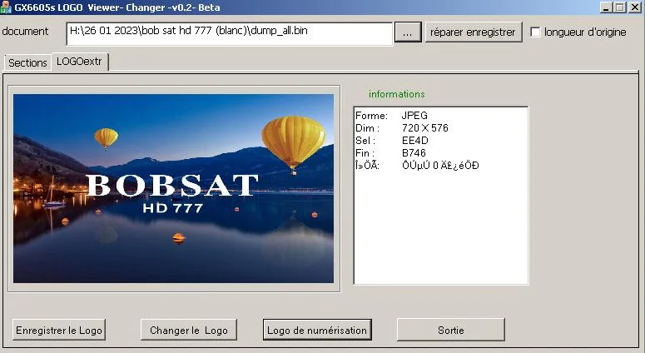Viewport: 645px width, 353px height.
Task: Select the LOGOextr tab
Action: coord(79,62)
